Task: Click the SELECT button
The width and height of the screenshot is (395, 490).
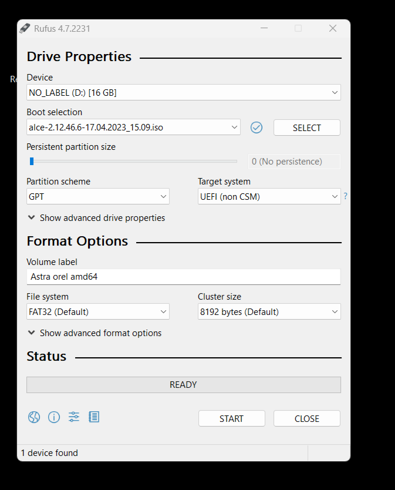Action: [306, 127]
